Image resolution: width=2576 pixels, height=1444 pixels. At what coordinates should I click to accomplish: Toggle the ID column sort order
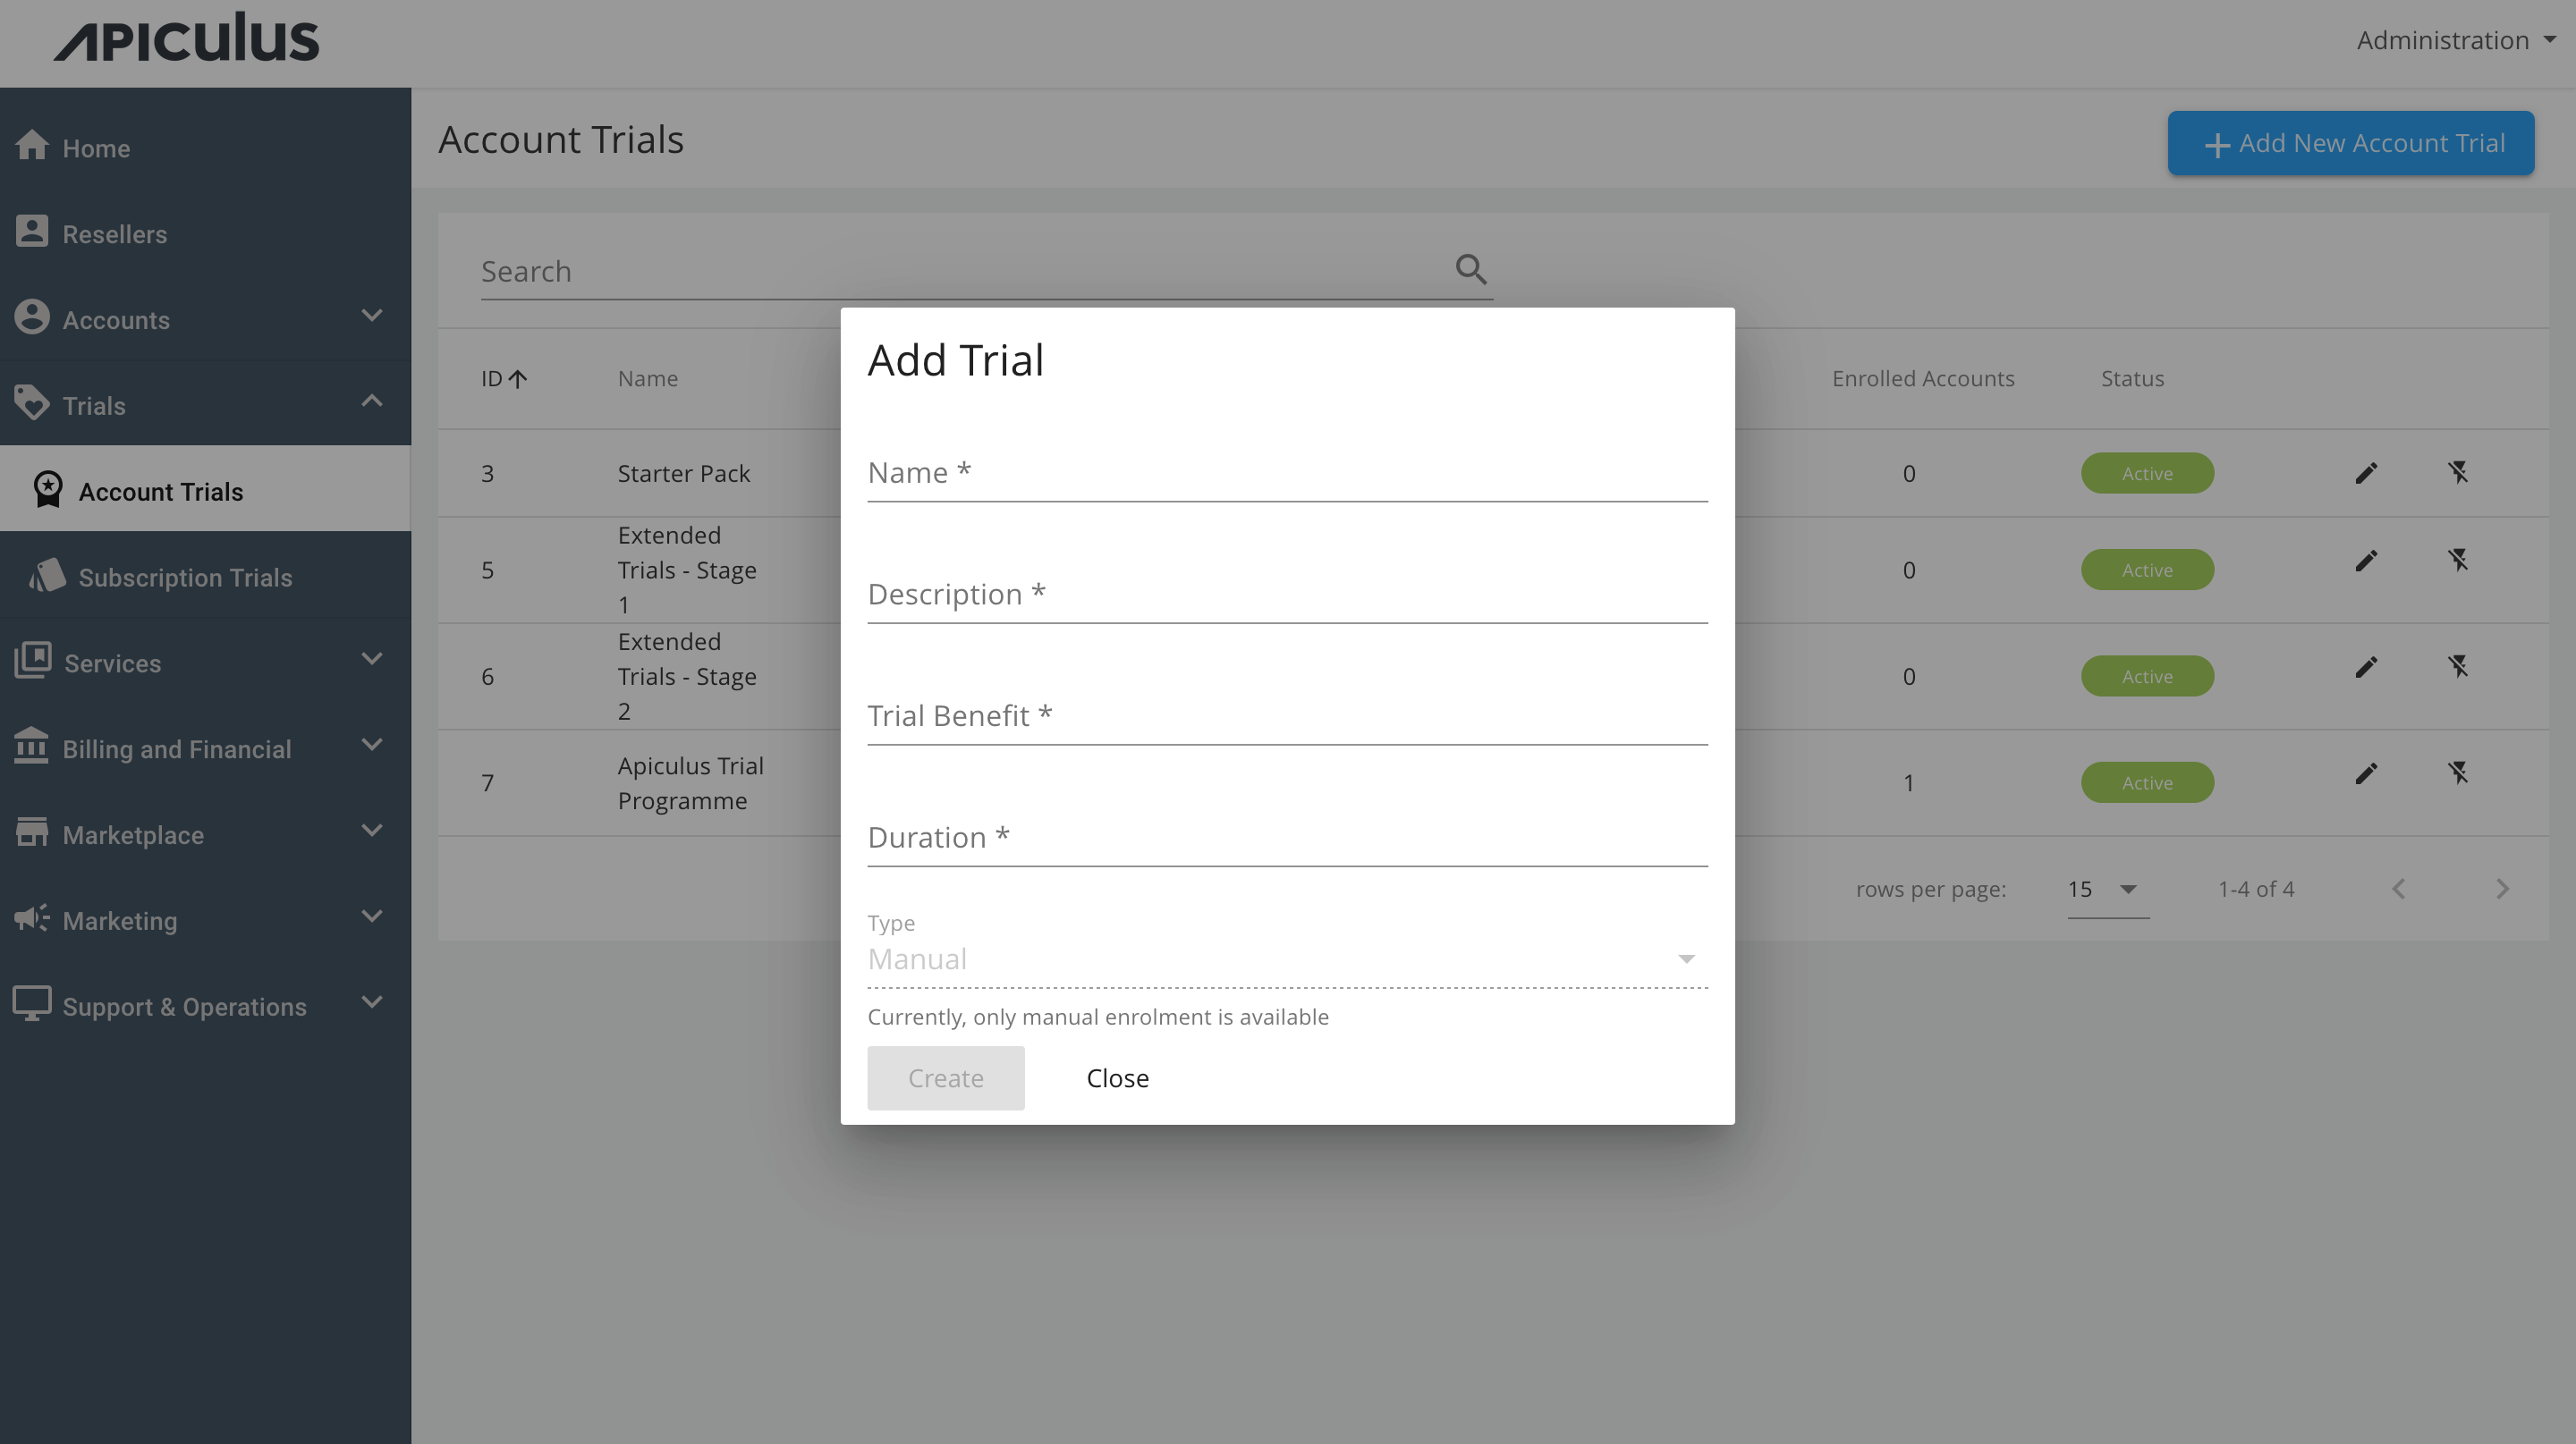point(503,379)
